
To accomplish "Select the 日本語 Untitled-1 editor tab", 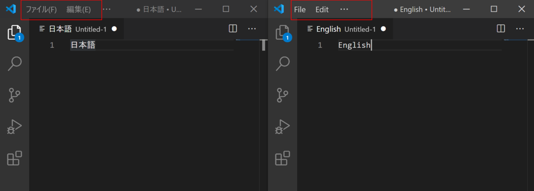I will point(77,29).
